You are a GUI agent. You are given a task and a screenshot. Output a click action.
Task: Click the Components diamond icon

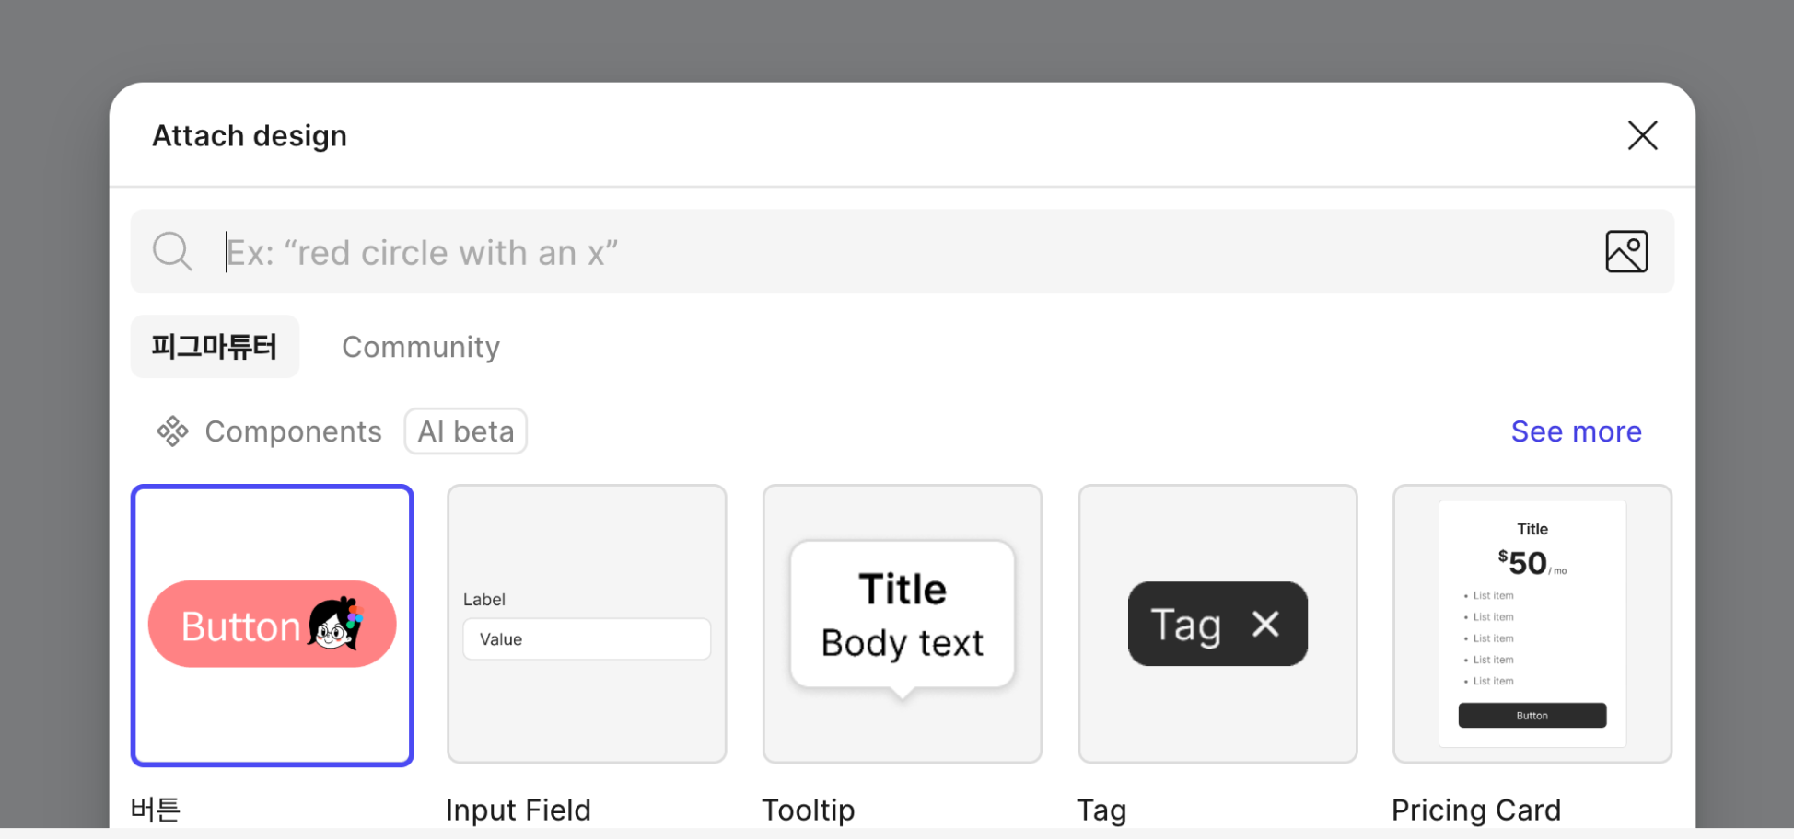pyautogui.click(x=172, y=431)
